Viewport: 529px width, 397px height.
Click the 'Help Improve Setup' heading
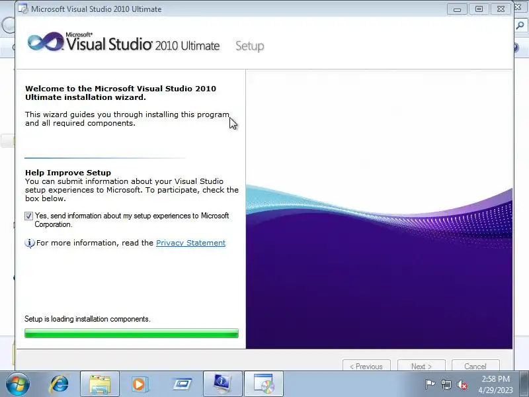pyautogui.click(x=68, y=173)
